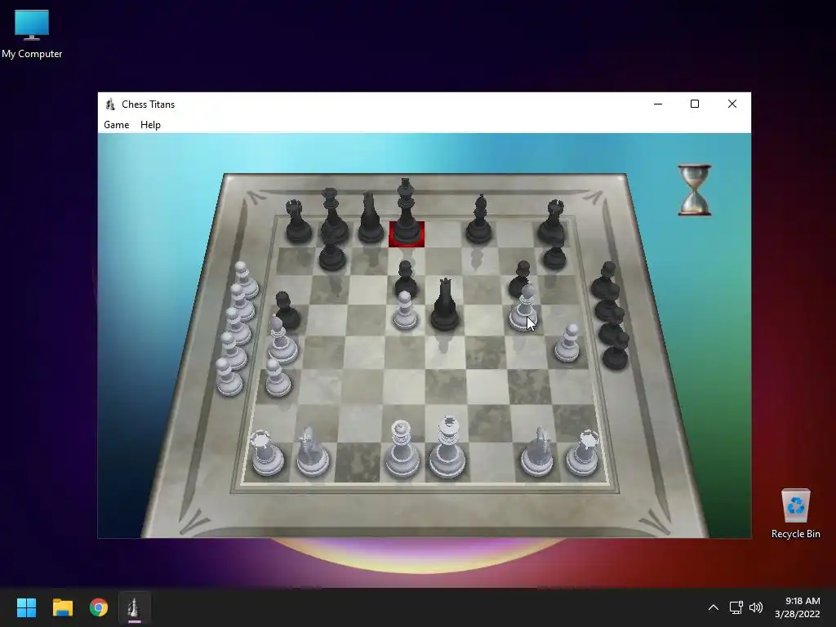Select the white pawn on a3
This screenshot has width=836, height=627.
coord(278,378)
